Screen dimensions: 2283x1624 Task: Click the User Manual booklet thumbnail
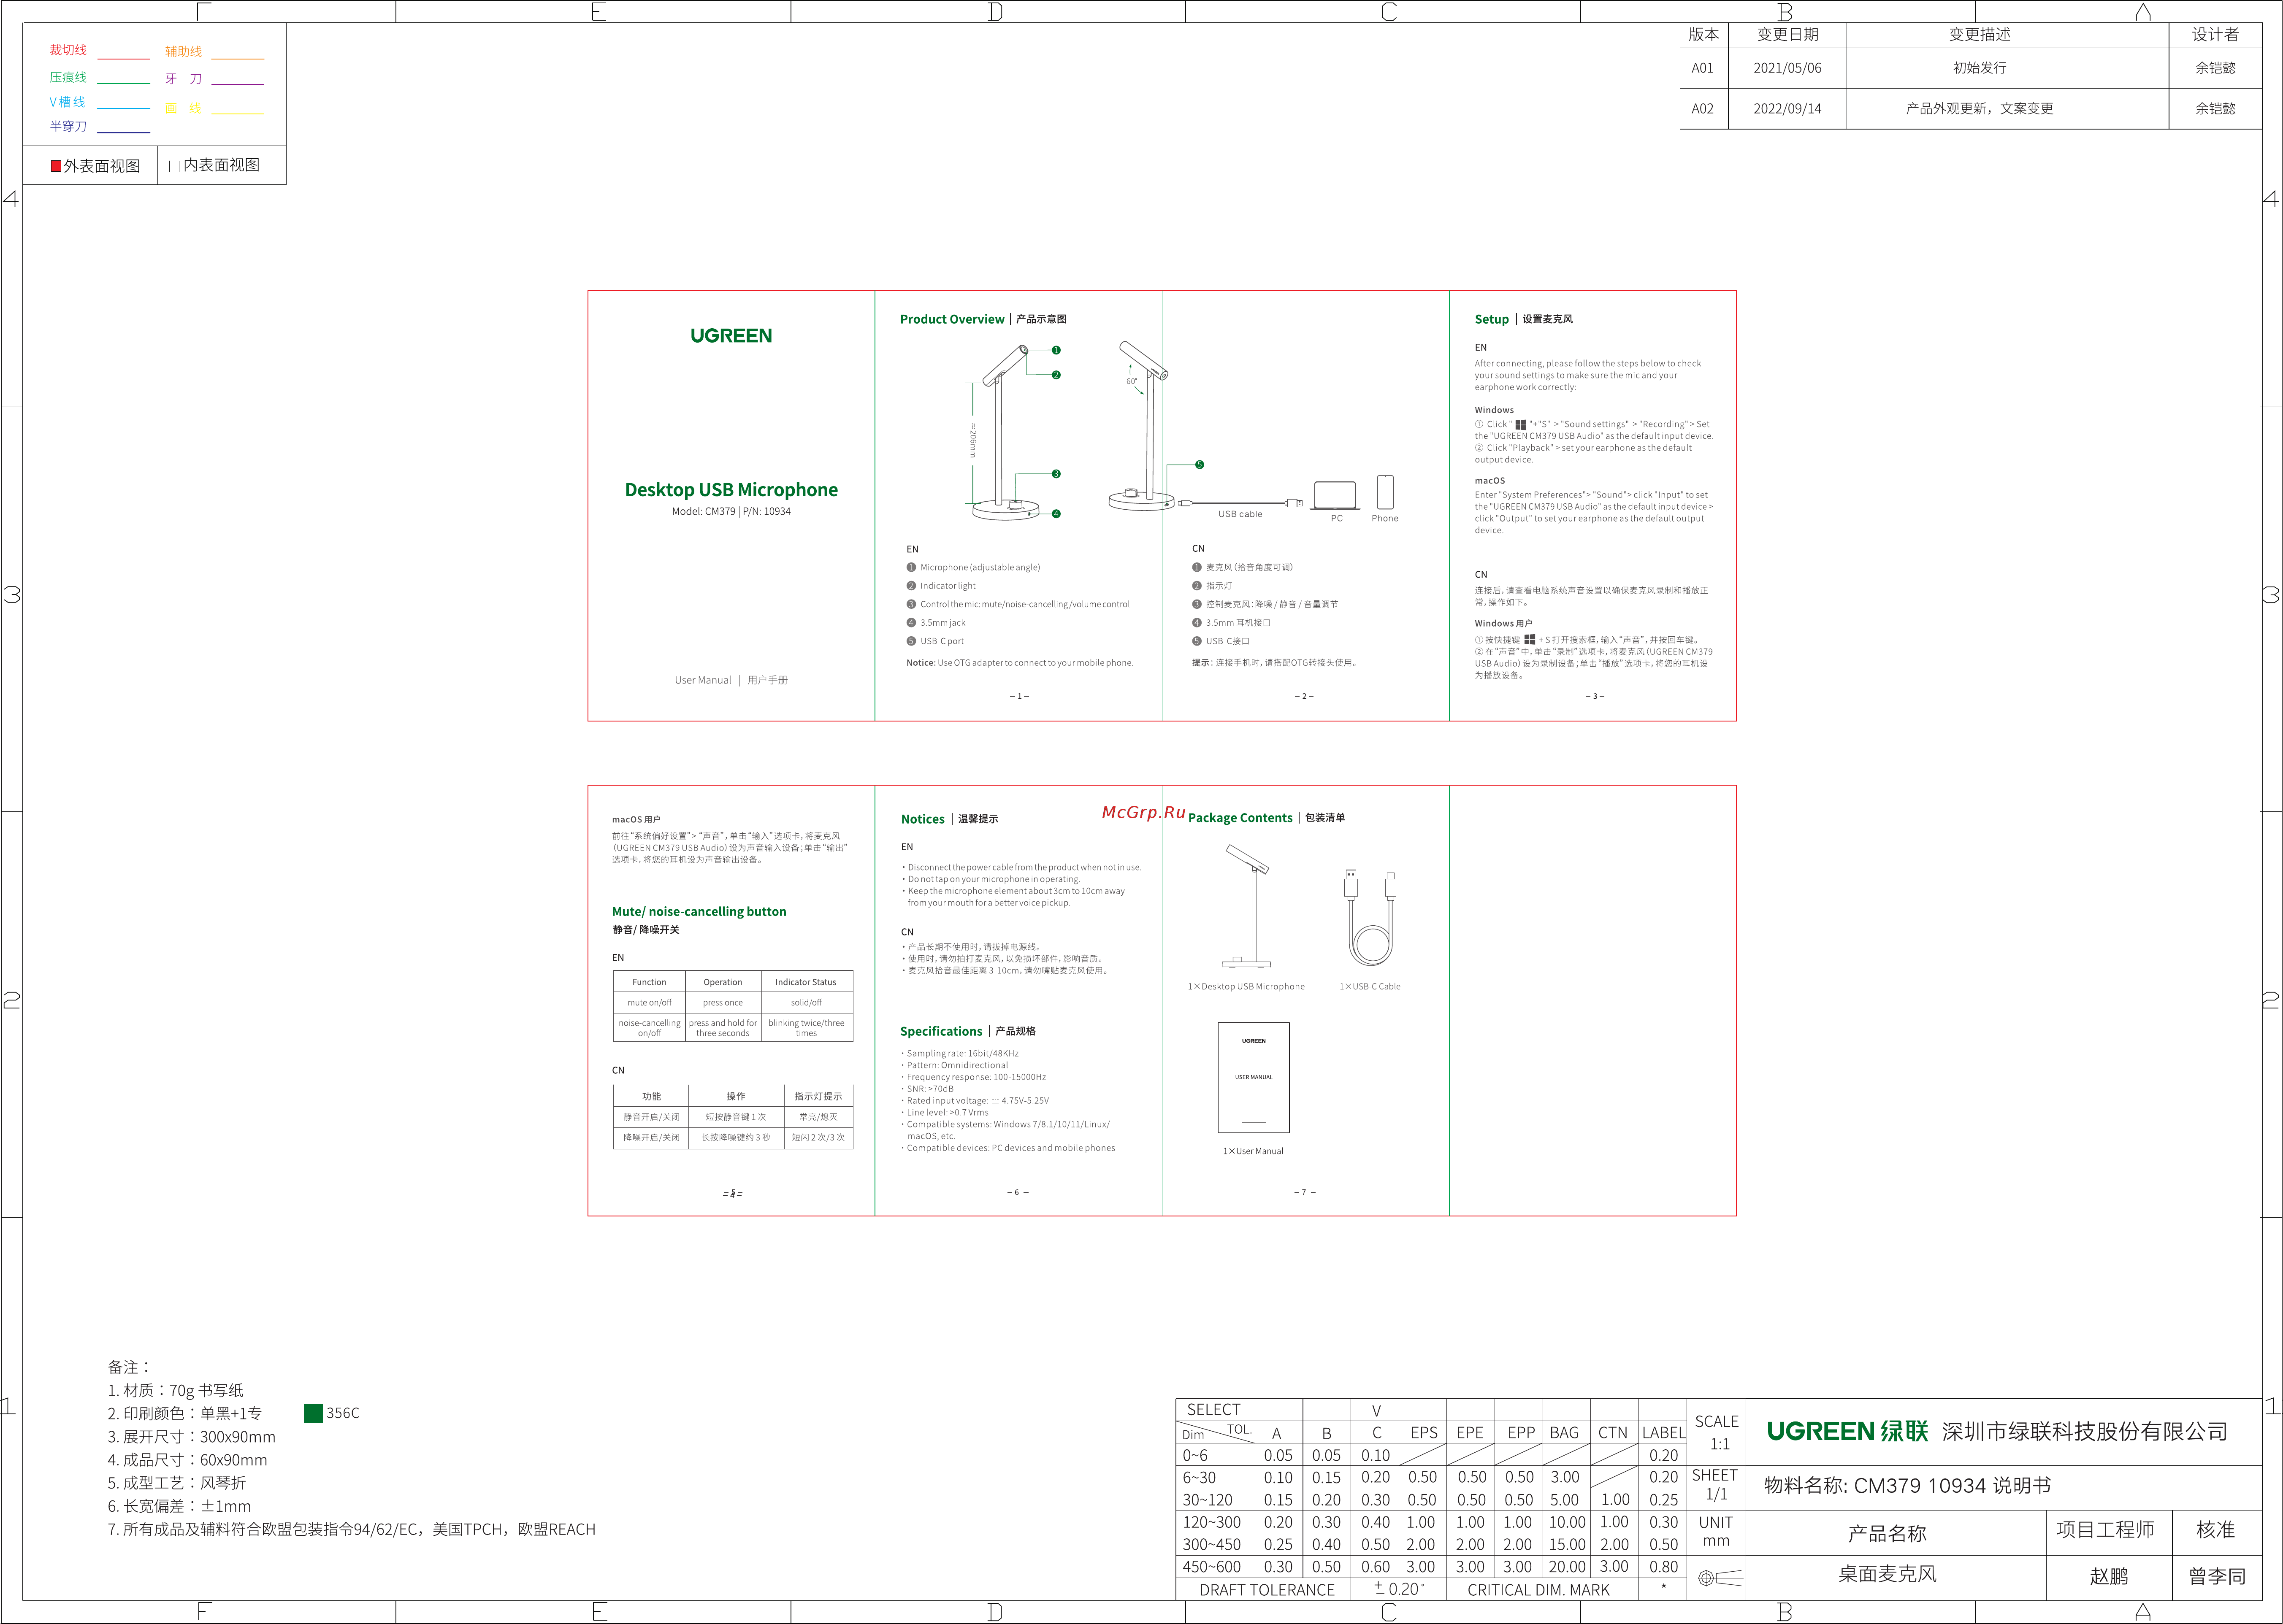[1254, 1078]
